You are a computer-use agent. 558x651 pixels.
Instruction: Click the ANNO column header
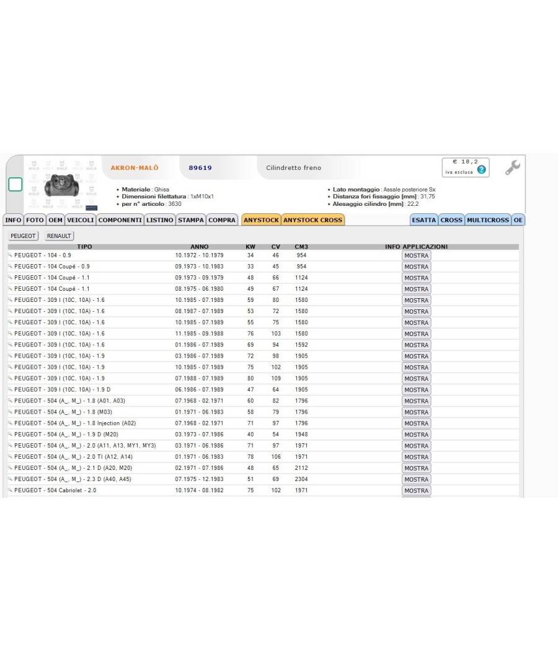(199, 247)
